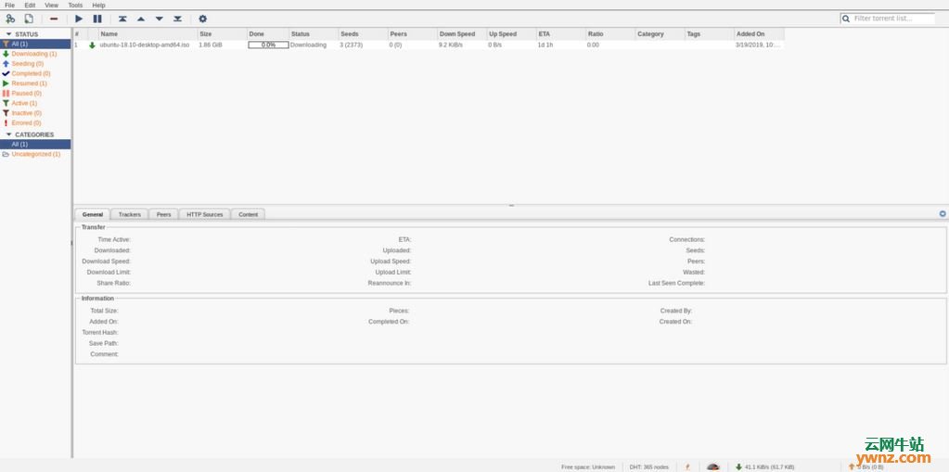The image size is (949, 472).
Task: Sort torrents by ETA column
Action: [561, 34]
